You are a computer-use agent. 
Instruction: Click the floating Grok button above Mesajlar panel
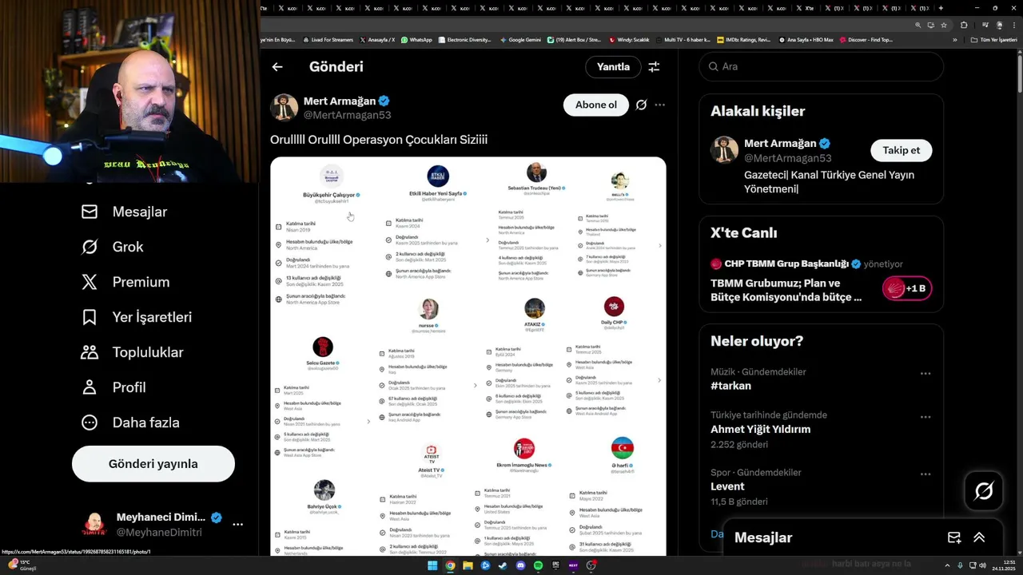[984, 491]
